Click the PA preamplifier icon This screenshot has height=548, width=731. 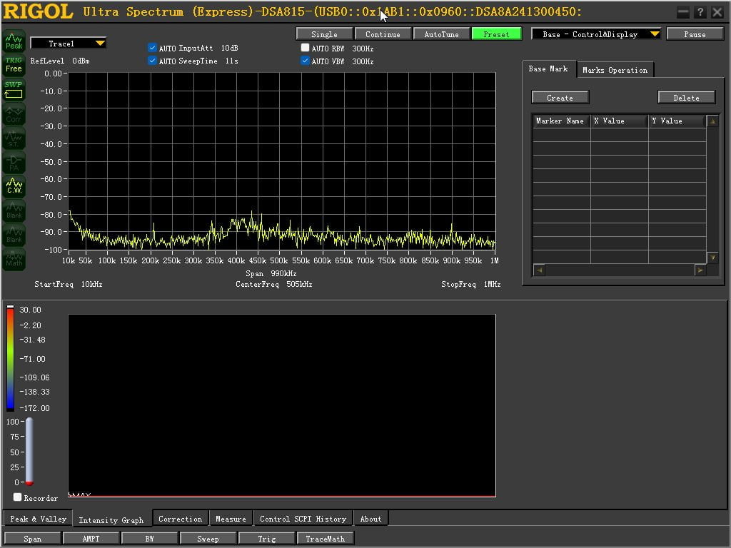click(14, 163)
